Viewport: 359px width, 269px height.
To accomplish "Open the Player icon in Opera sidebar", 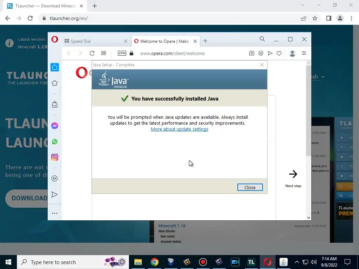I will click(x=55, y=178).
